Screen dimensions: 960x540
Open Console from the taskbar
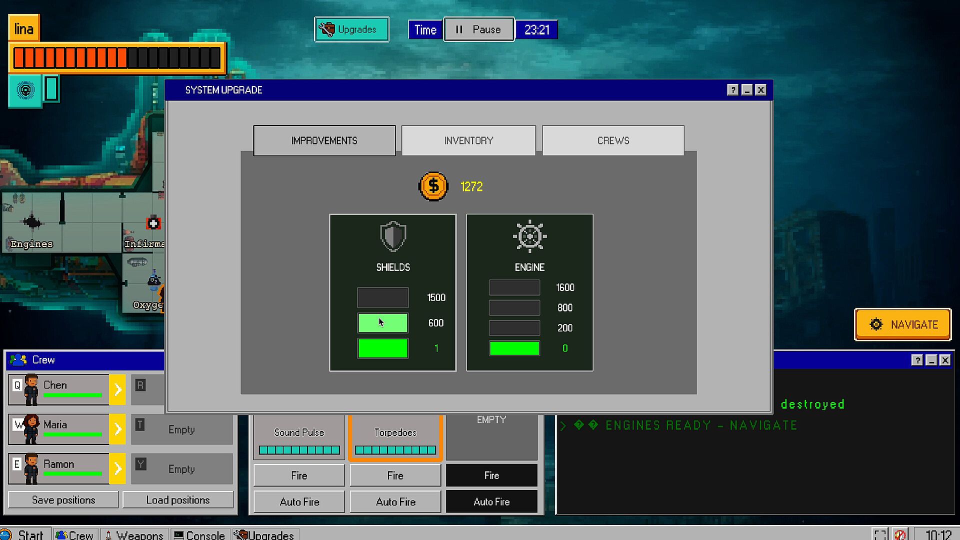pos(199,534)
